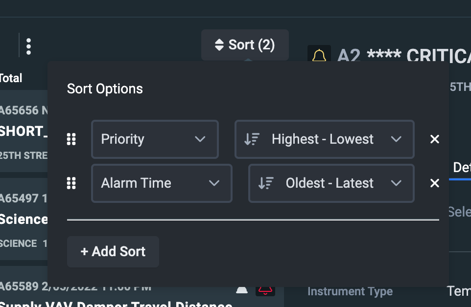The width and height of the screenshot is (471, 307).
Task: Click the + Add Sort button
Action: pos(113,252)
